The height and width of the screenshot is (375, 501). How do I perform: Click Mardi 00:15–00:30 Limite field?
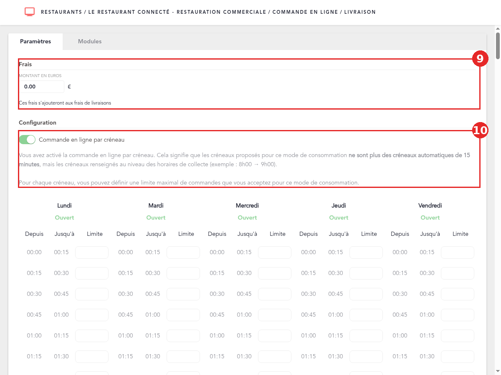tap(183, 273)
